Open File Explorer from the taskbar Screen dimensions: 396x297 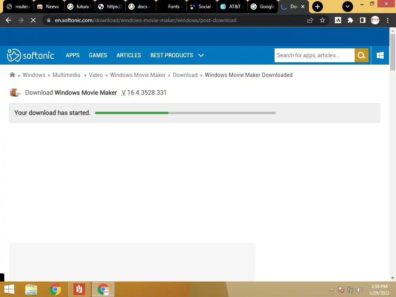point(31,289)
